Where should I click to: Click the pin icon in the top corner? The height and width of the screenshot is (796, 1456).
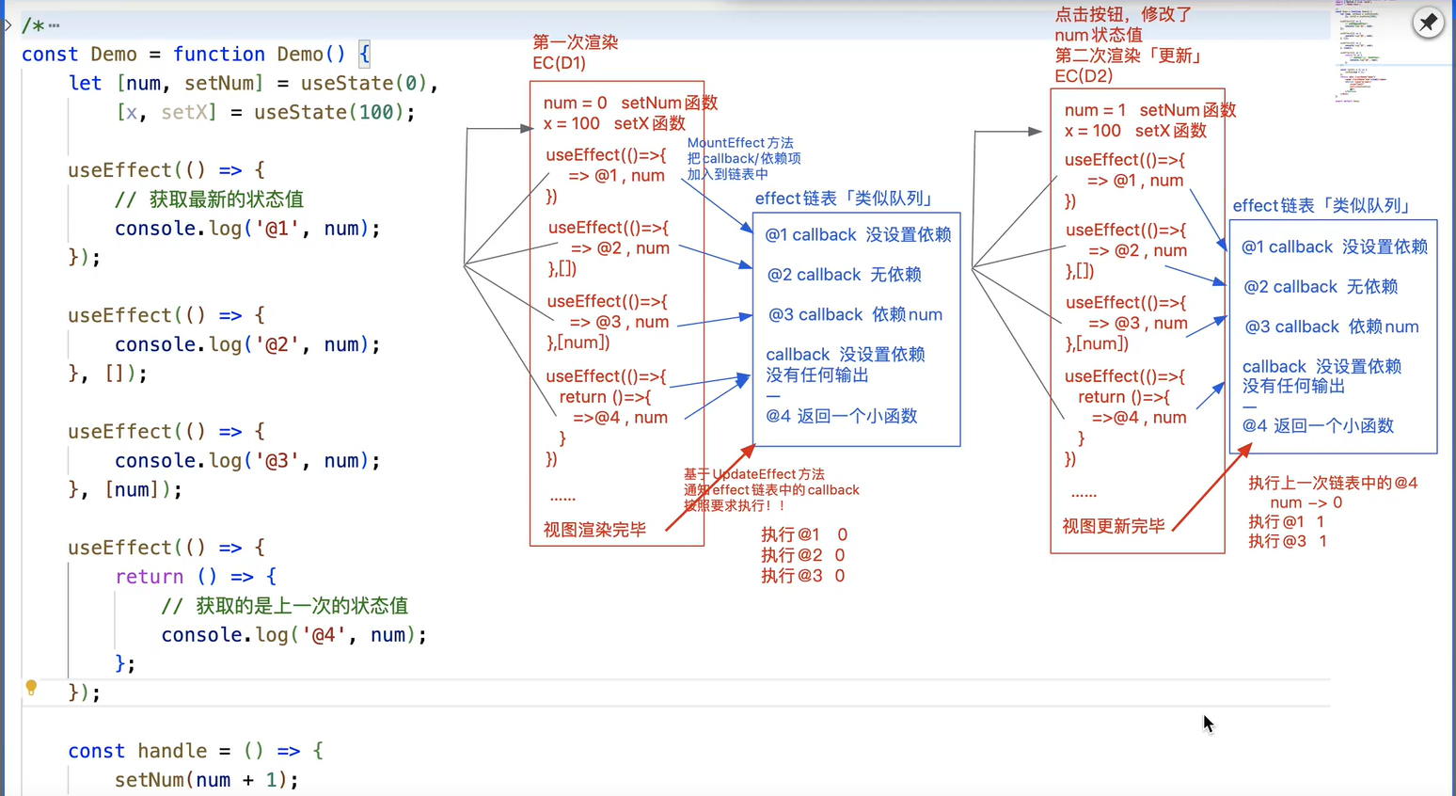pyautogui.click(x=1428, y=22)
